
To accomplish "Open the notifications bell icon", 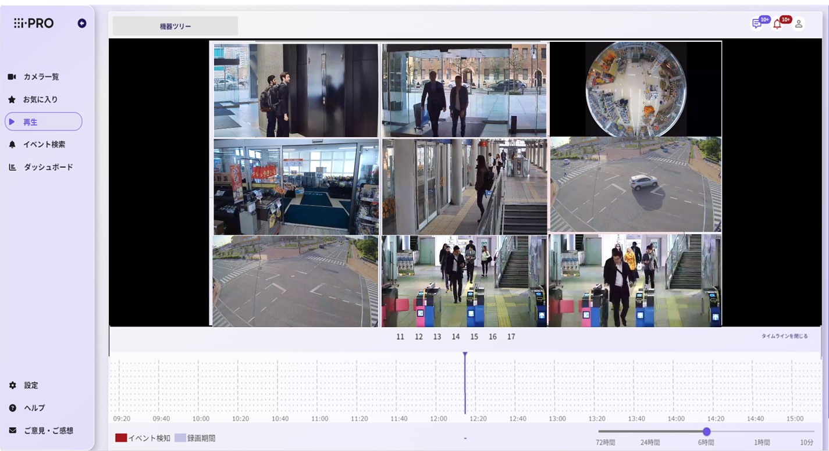I will (x=777, y=24).
